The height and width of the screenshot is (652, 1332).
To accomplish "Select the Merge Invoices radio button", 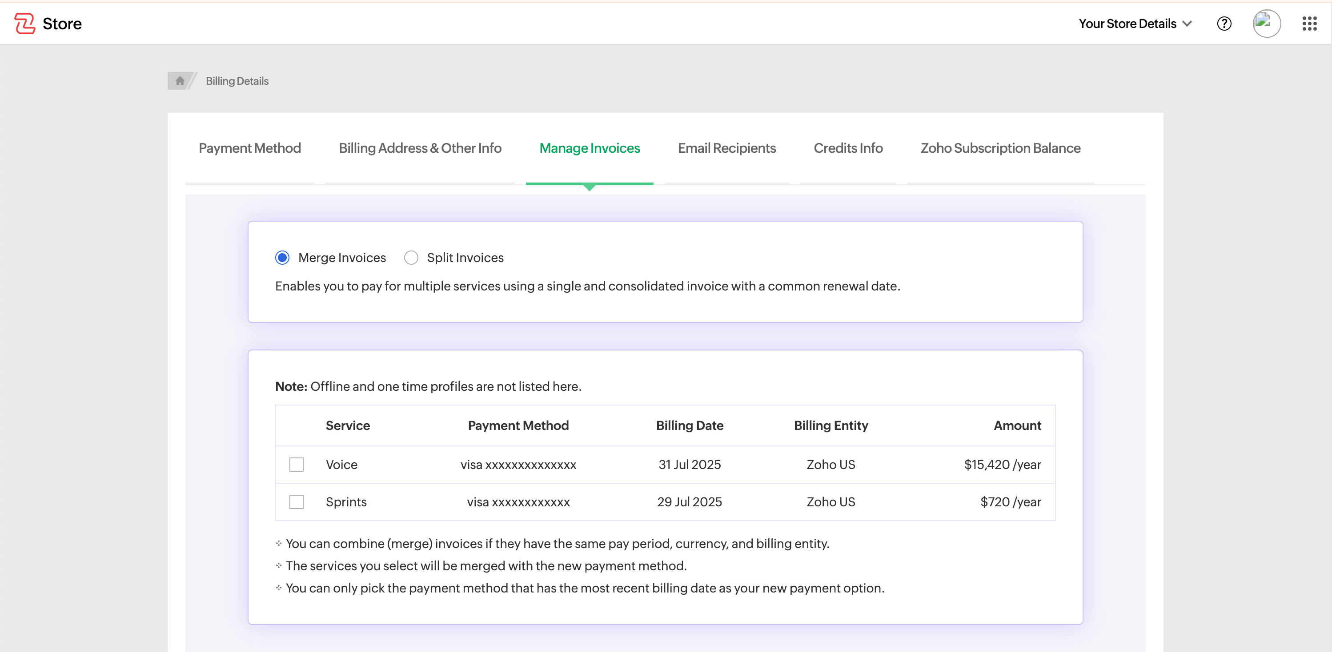I will [282, 257].
